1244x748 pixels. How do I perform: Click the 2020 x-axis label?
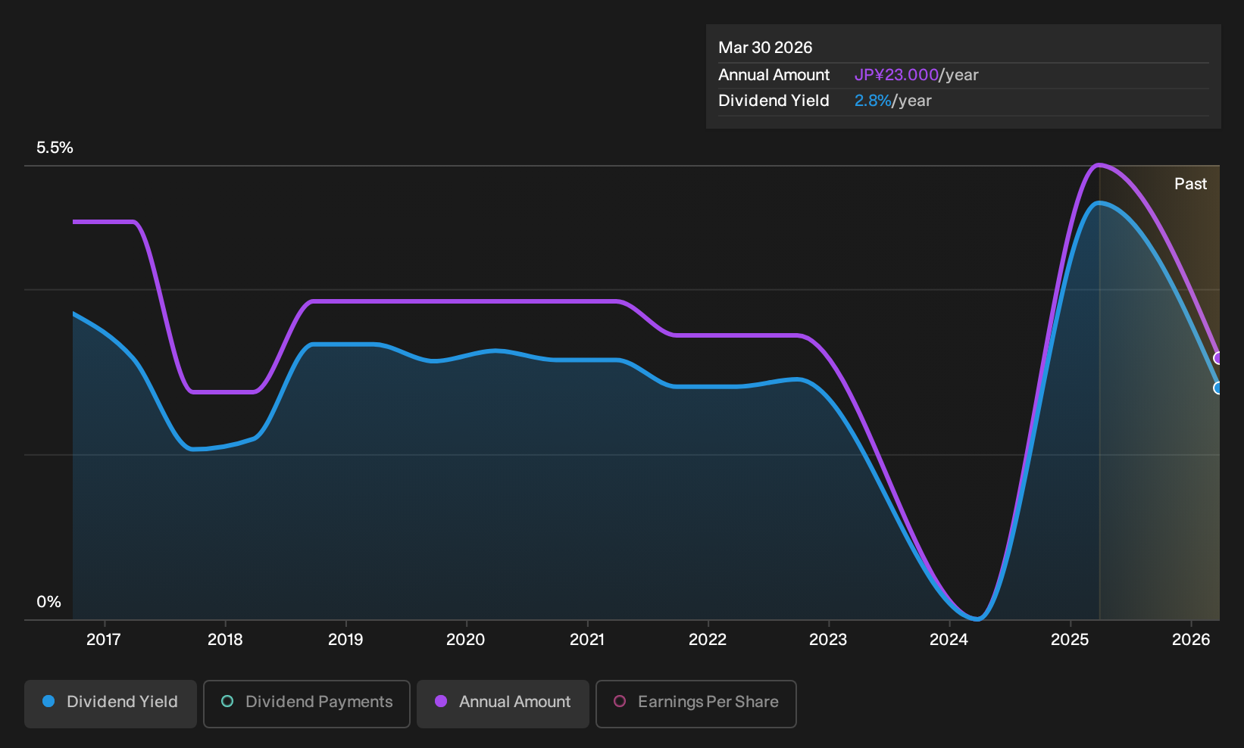click(466, 640)
